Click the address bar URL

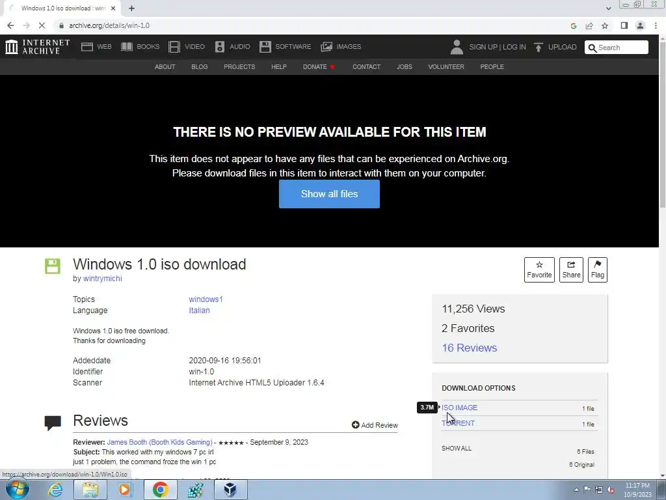pos(109,25)
